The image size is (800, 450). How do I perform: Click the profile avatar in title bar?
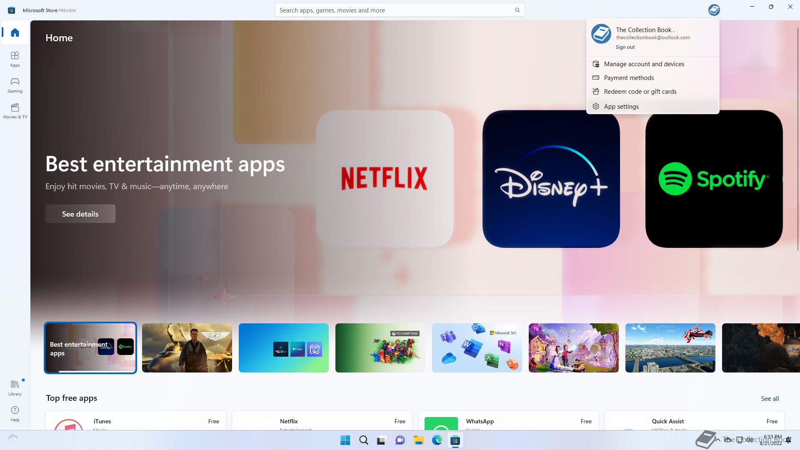tap(714, 10)
